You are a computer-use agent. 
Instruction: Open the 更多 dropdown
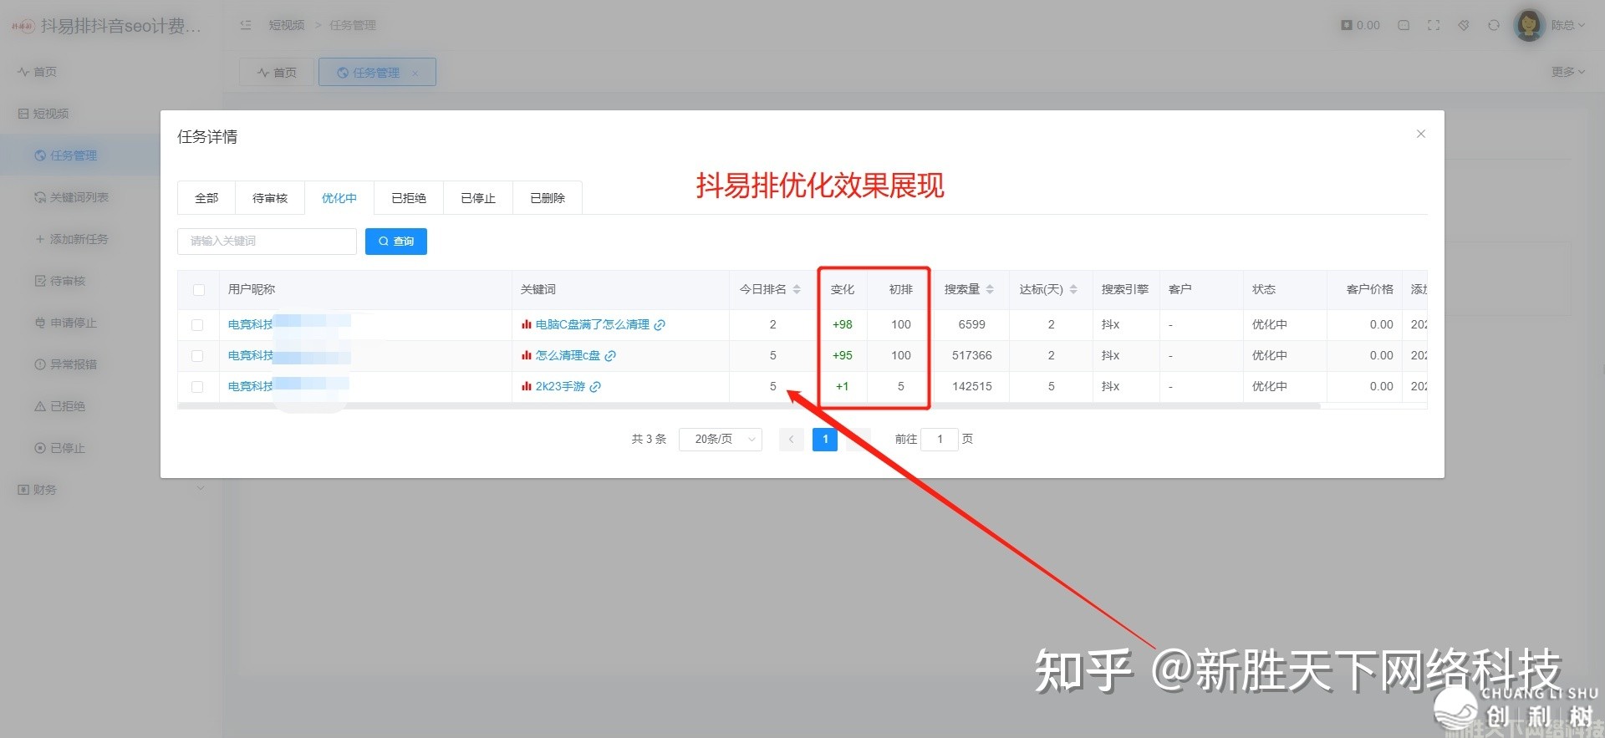click(1567, 72)
